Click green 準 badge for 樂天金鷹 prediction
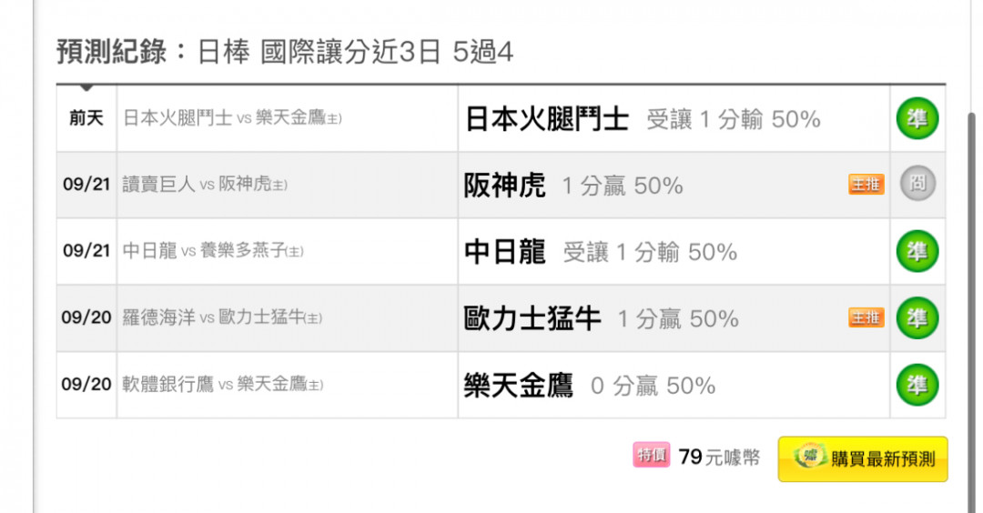 coord(917,385)
